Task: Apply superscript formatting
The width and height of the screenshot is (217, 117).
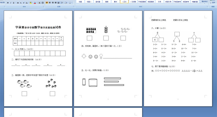Action: [24, 3]
